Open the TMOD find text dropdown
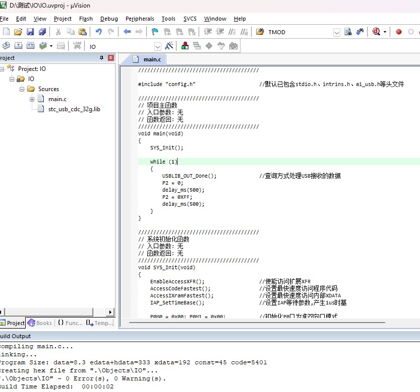 [x=337, y=32]
